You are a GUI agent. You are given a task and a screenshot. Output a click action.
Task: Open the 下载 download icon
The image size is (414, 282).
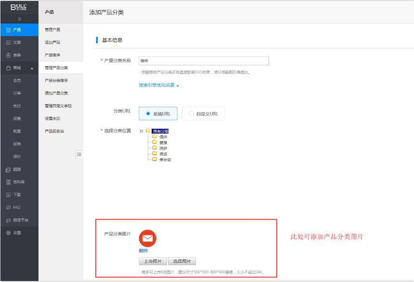click(8, 195)
